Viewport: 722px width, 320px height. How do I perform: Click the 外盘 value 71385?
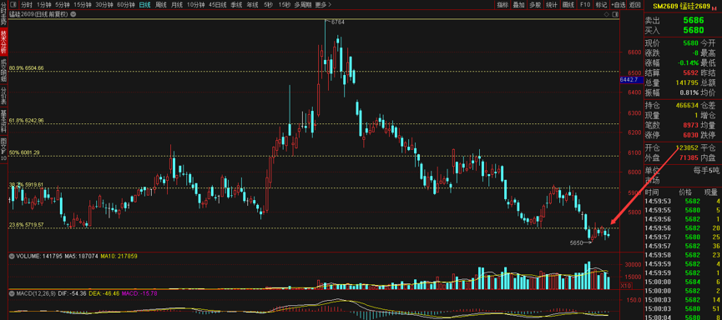click(x=689, y=157)
